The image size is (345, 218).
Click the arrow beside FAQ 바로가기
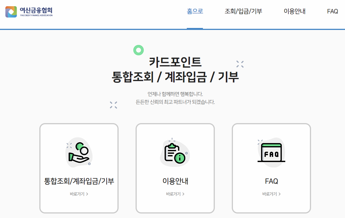pyautogui.click(x=280, y=194)
